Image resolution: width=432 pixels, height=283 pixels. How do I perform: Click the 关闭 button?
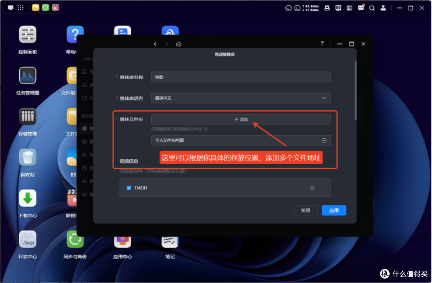[x=305, y=211]
